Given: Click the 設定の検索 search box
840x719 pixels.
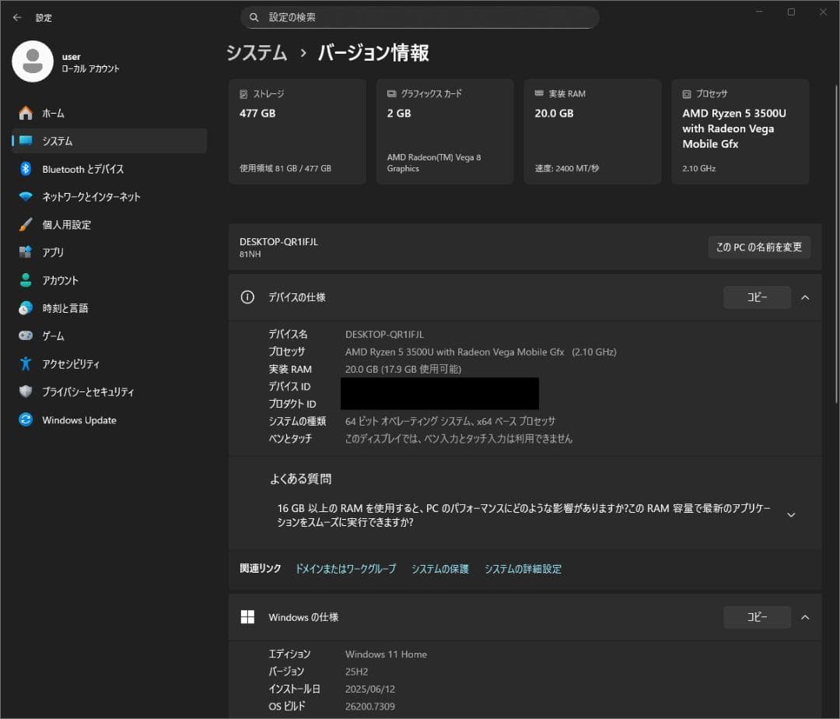Looking at the screenshot, I should point(420,17).
